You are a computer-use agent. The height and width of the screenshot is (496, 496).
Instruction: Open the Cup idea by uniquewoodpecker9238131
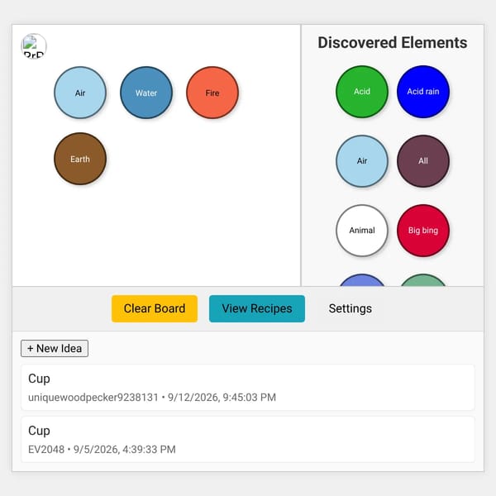pyautogui.click(x=248, y=387)
